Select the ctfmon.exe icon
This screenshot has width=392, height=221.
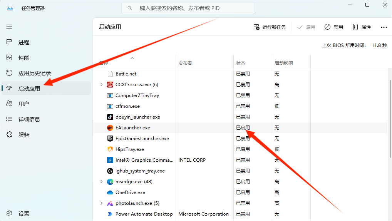tap(110, 106)
